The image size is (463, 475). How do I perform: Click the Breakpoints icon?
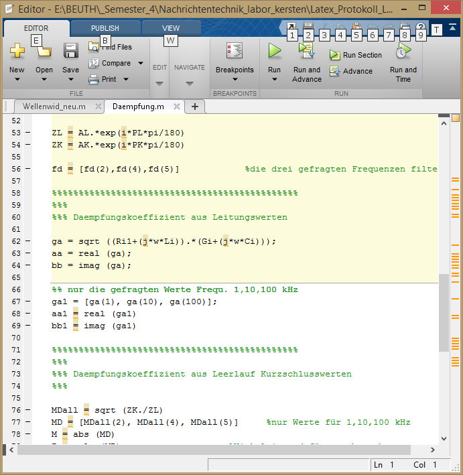click(x=235, y=51)
